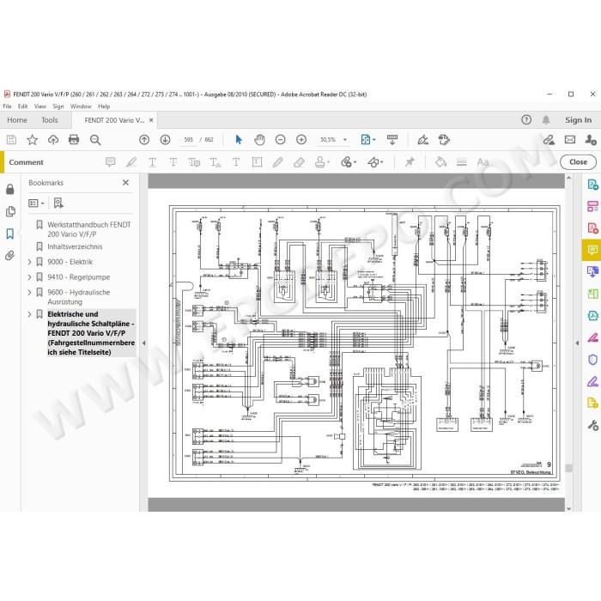Open the line thickness options

pos(462,162)
